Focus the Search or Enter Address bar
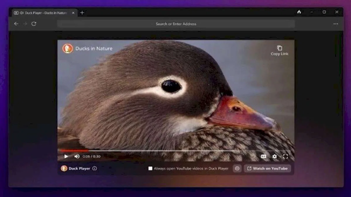351x197 pixels. pyautogui.click(x=176, y=24)
